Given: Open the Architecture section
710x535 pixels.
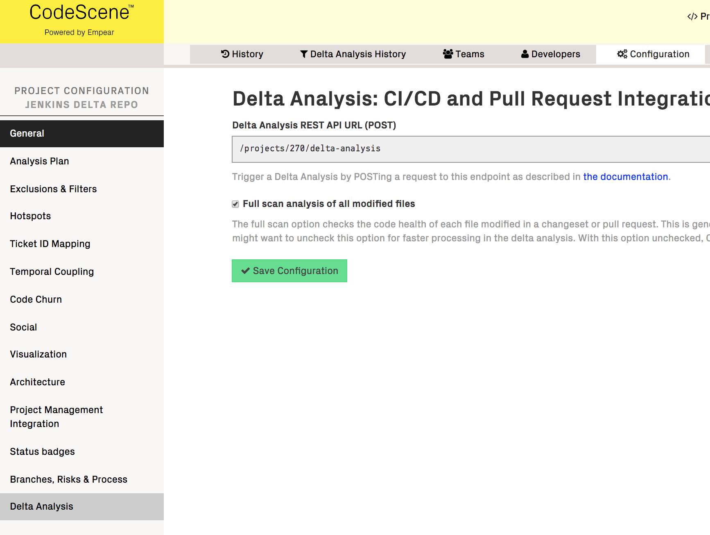Looking at the screenshot, I should (x=82, y=382).
